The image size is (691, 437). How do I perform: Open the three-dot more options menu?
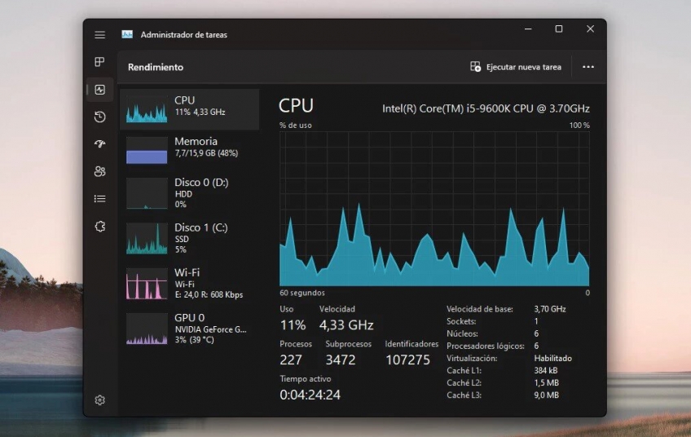[588, 67]
